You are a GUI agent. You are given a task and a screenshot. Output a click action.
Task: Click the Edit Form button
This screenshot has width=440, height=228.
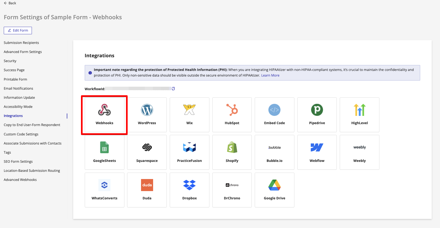[18, 31]
